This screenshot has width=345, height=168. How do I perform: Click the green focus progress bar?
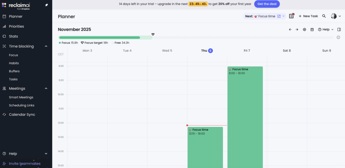[99, 38]
